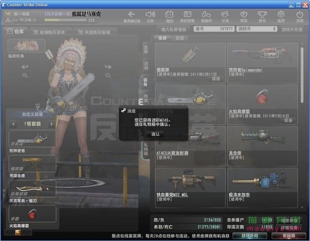The height and width of the screenshot is (241, 310).
Task: Click the 金币 gold balance field
Action: point(214,29)
